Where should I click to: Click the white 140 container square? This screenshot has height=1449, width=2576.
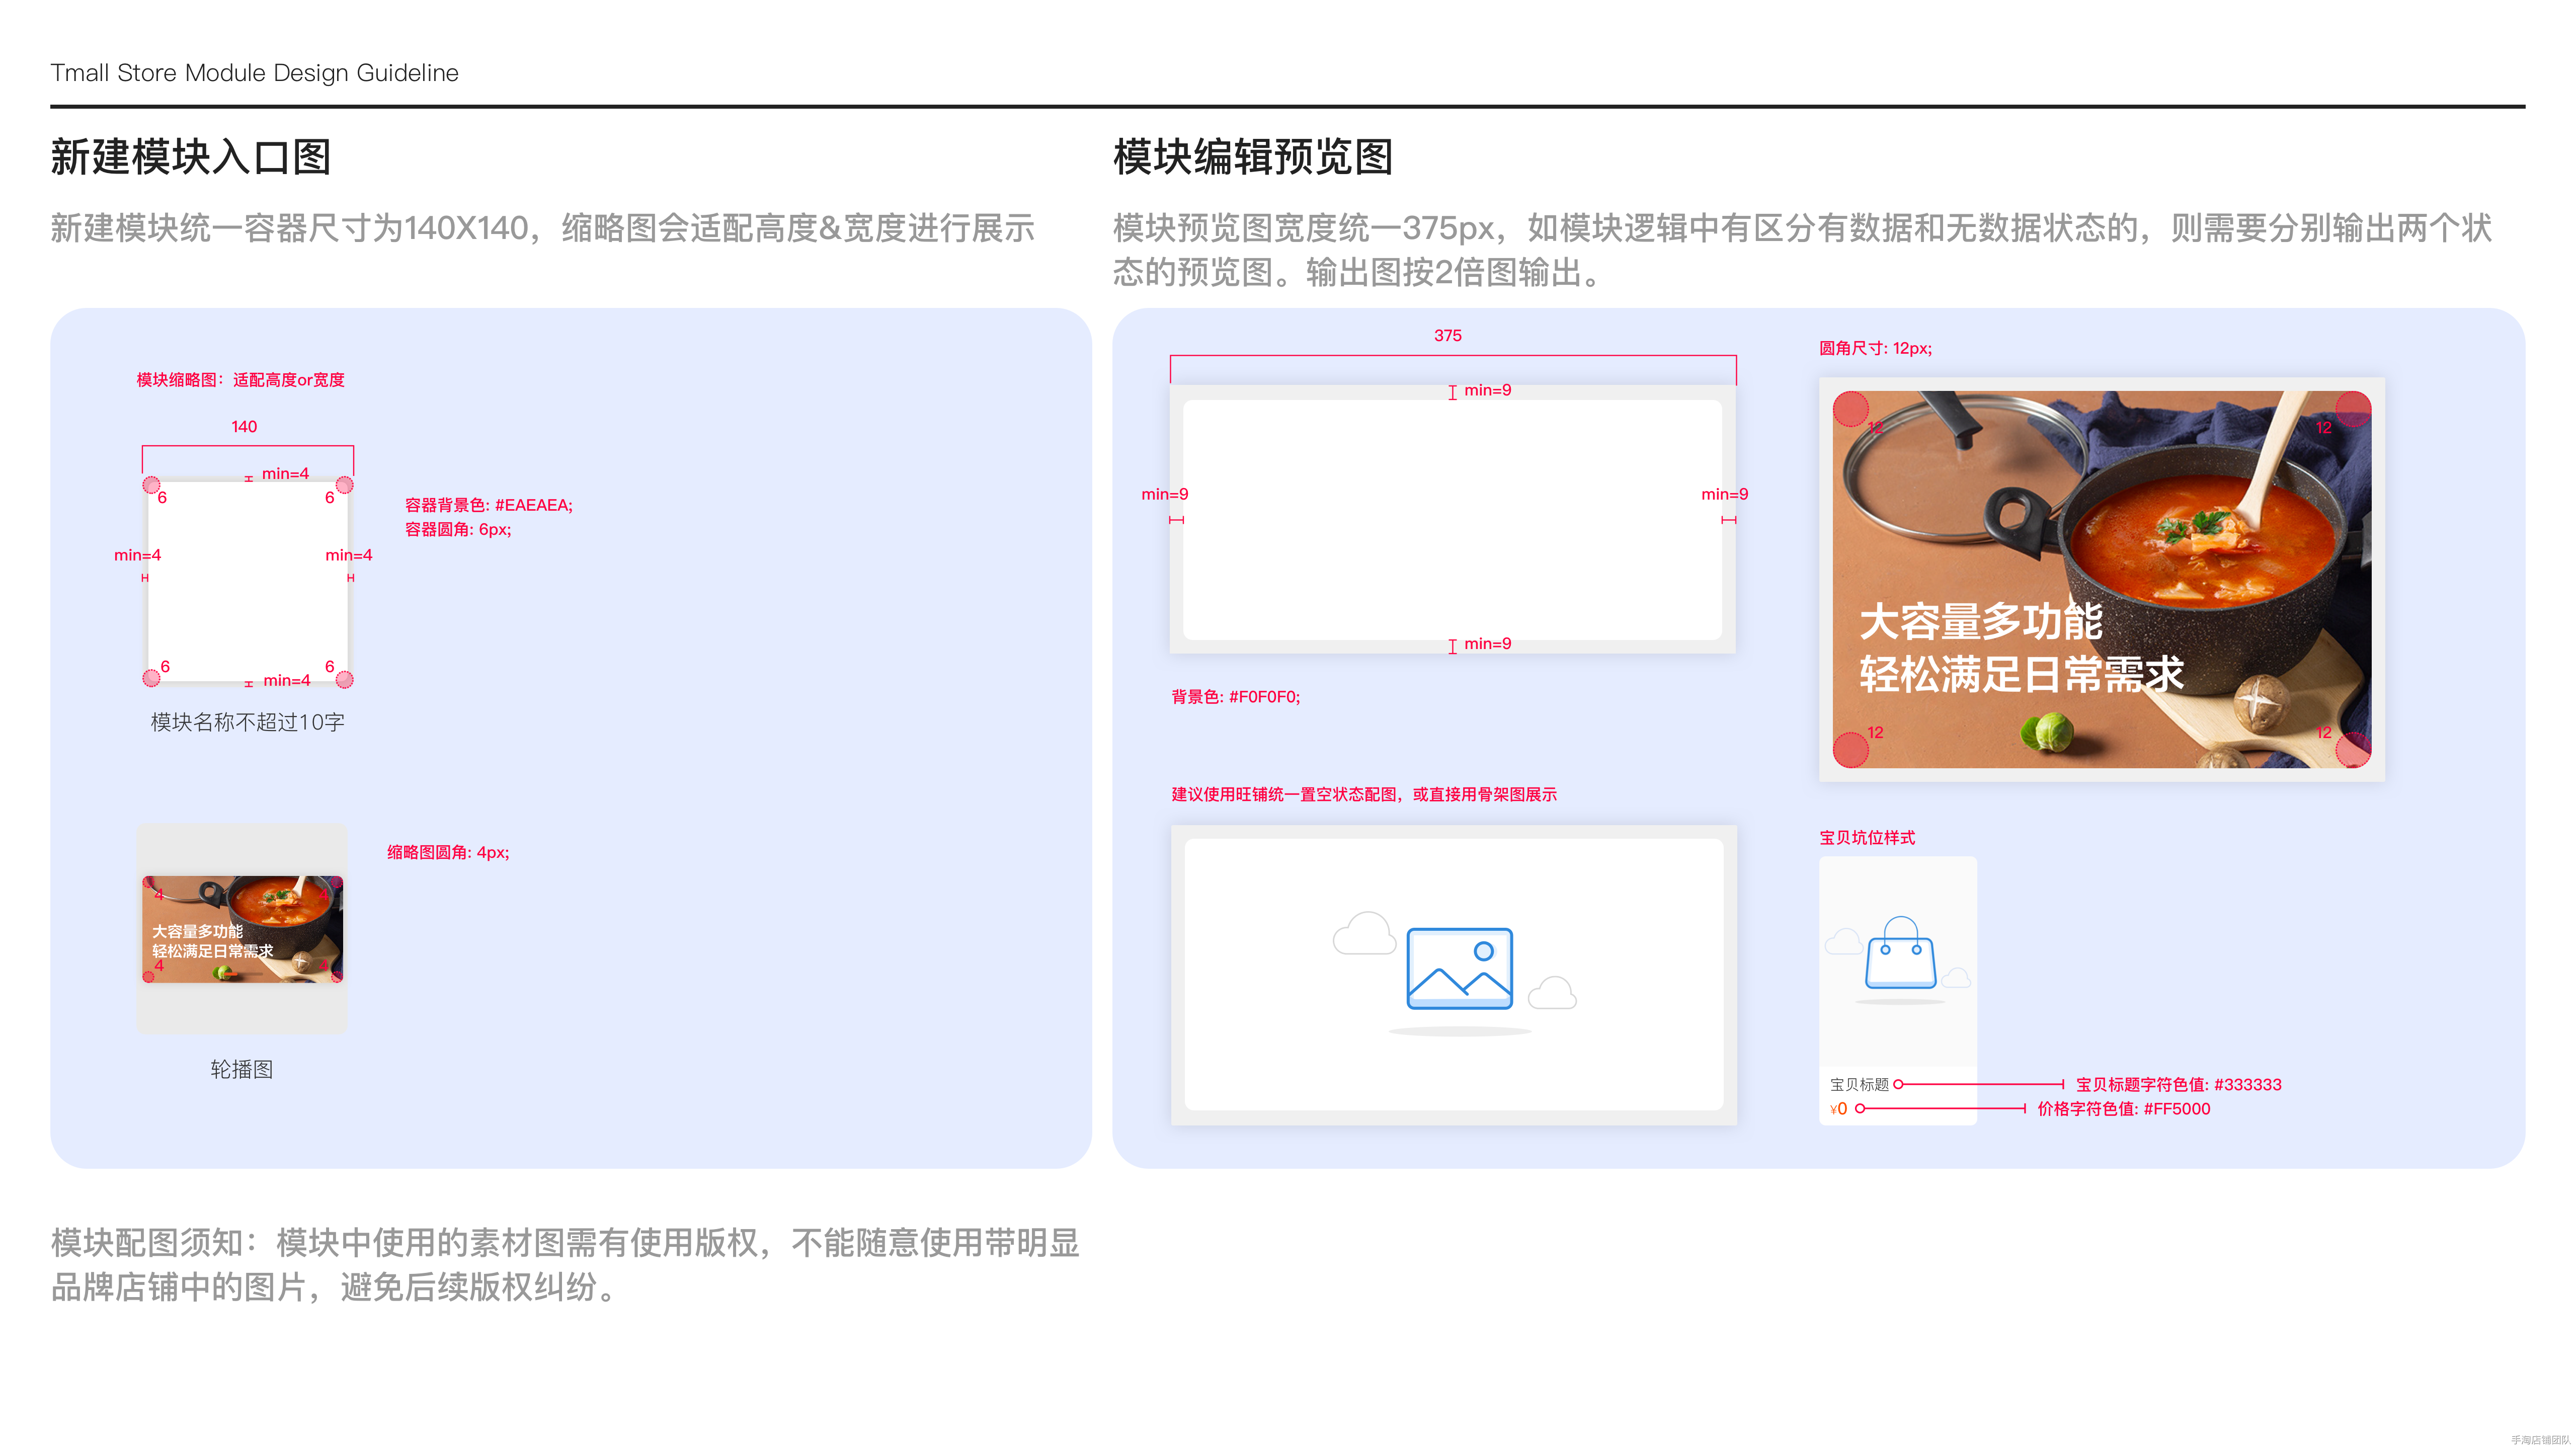click(247, 581)
